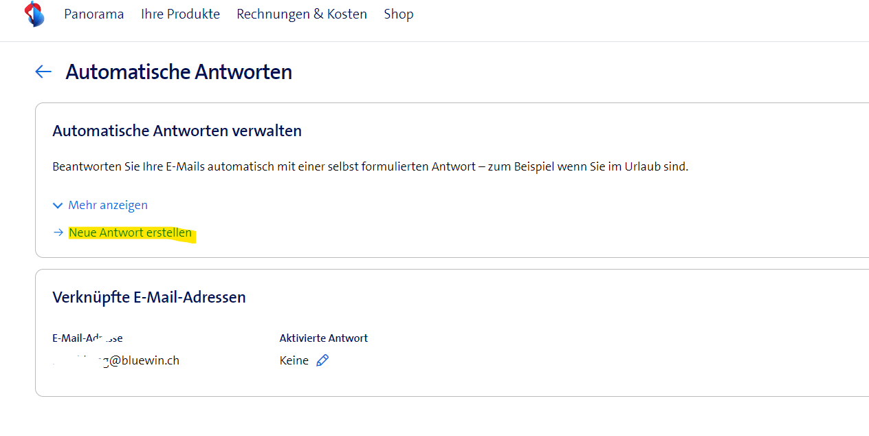Click the Automatische Antworten page title
Viewport: 869px width, 436px height.
tap(179, 72)
